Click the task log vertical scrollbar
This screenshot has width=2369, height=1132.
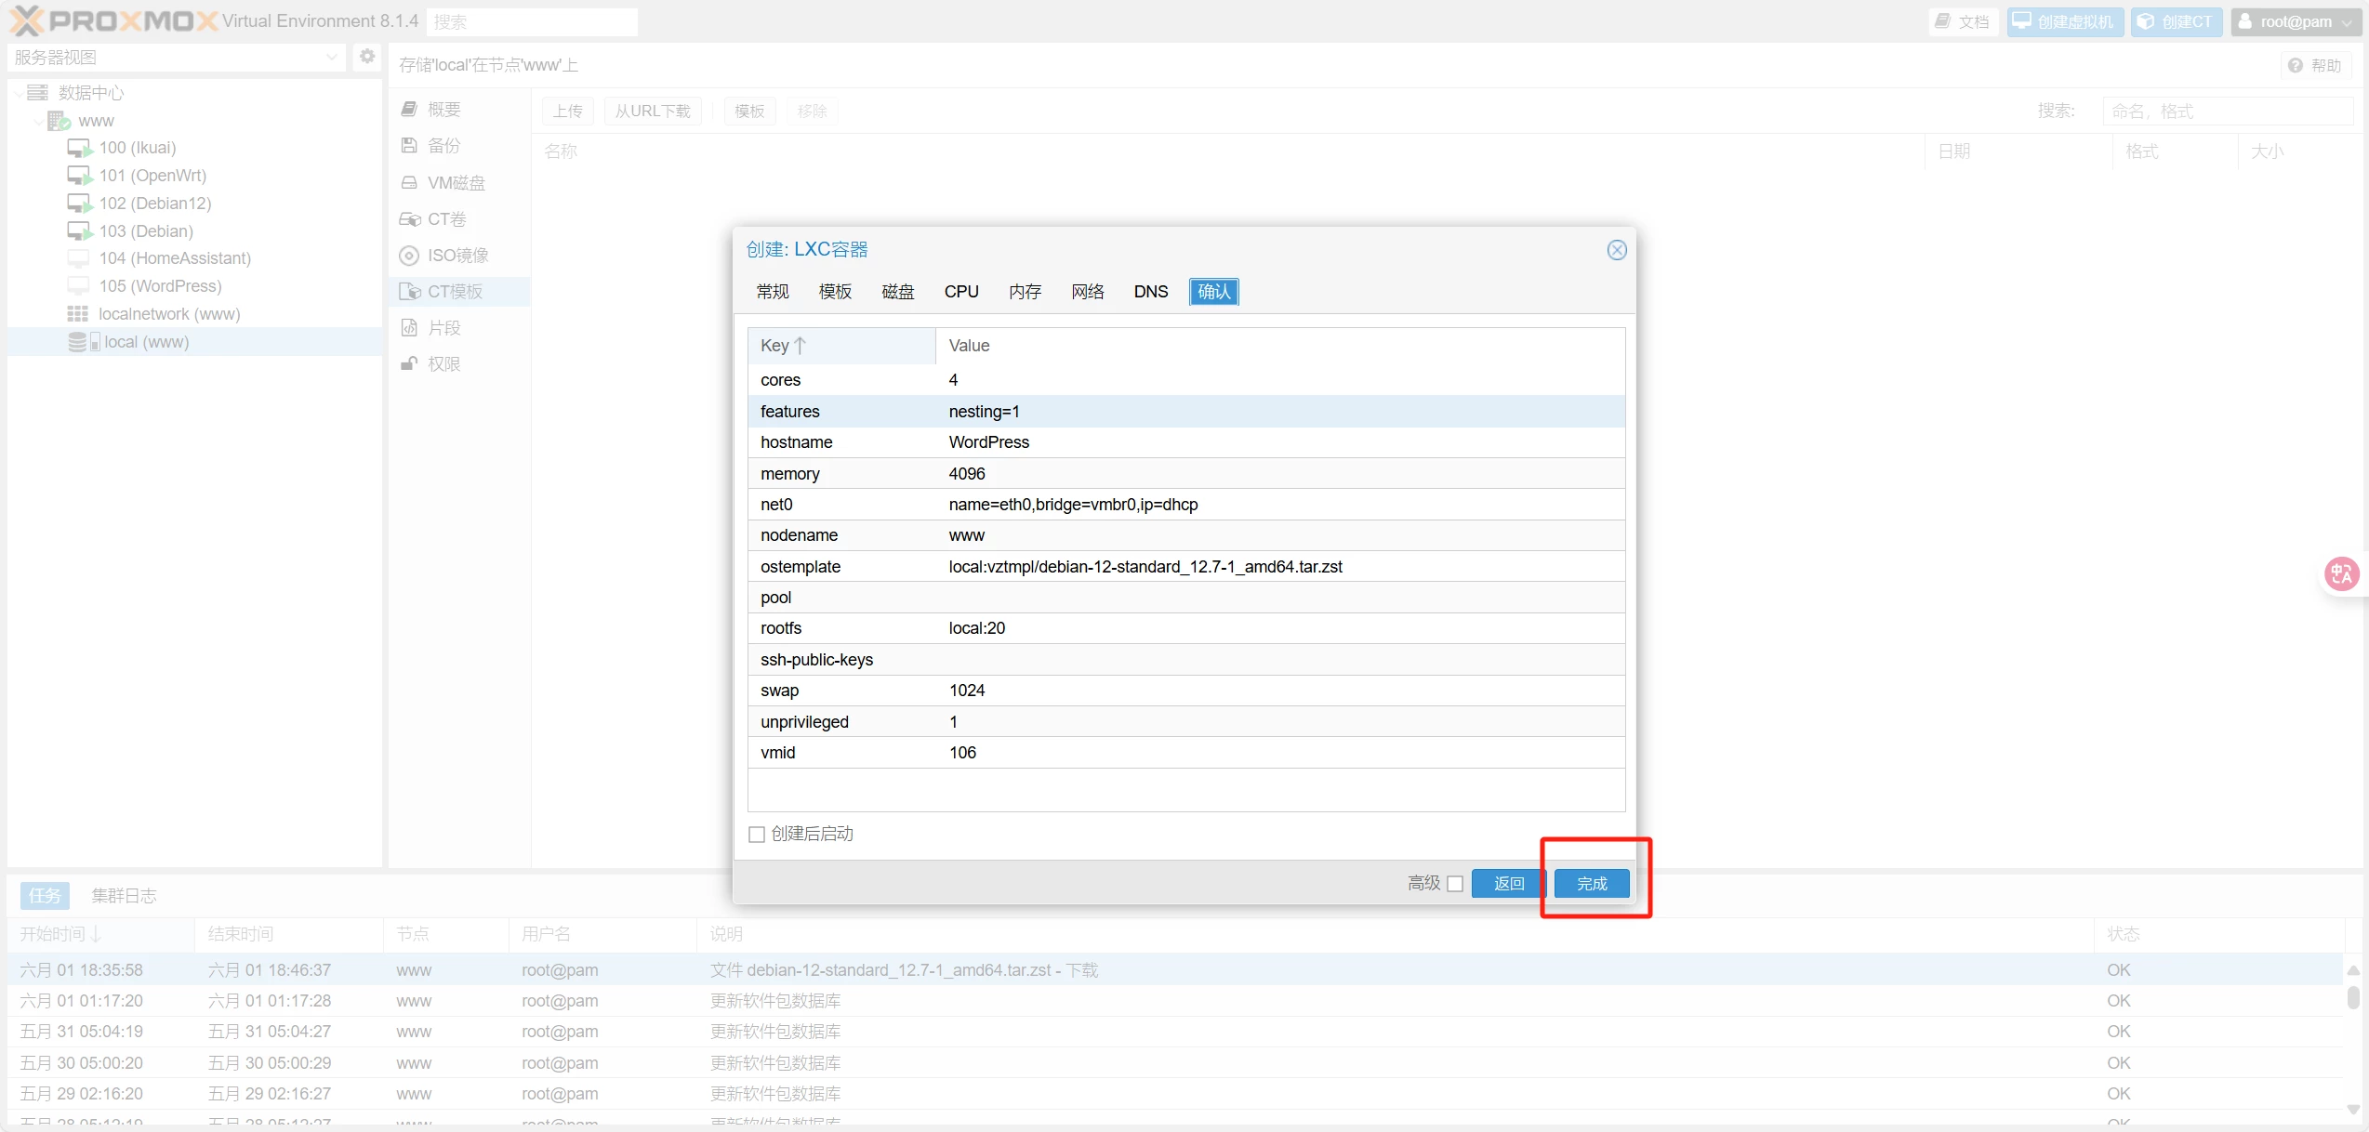(2352, 997)
